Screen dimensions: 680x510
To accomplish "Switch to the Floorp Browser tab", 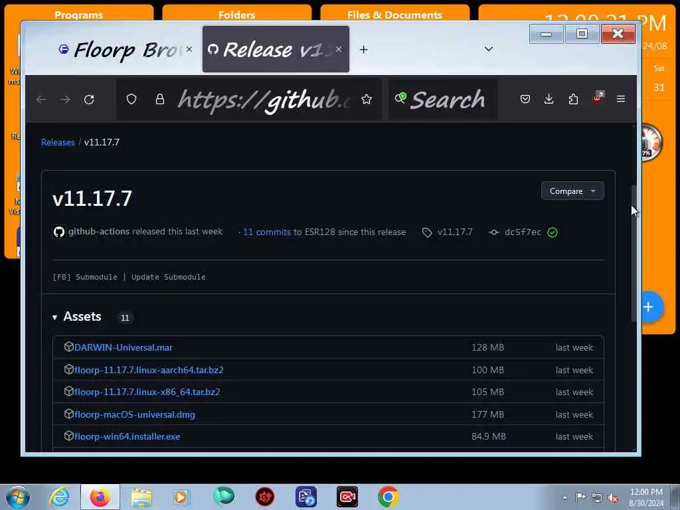I will coord(126,49).
